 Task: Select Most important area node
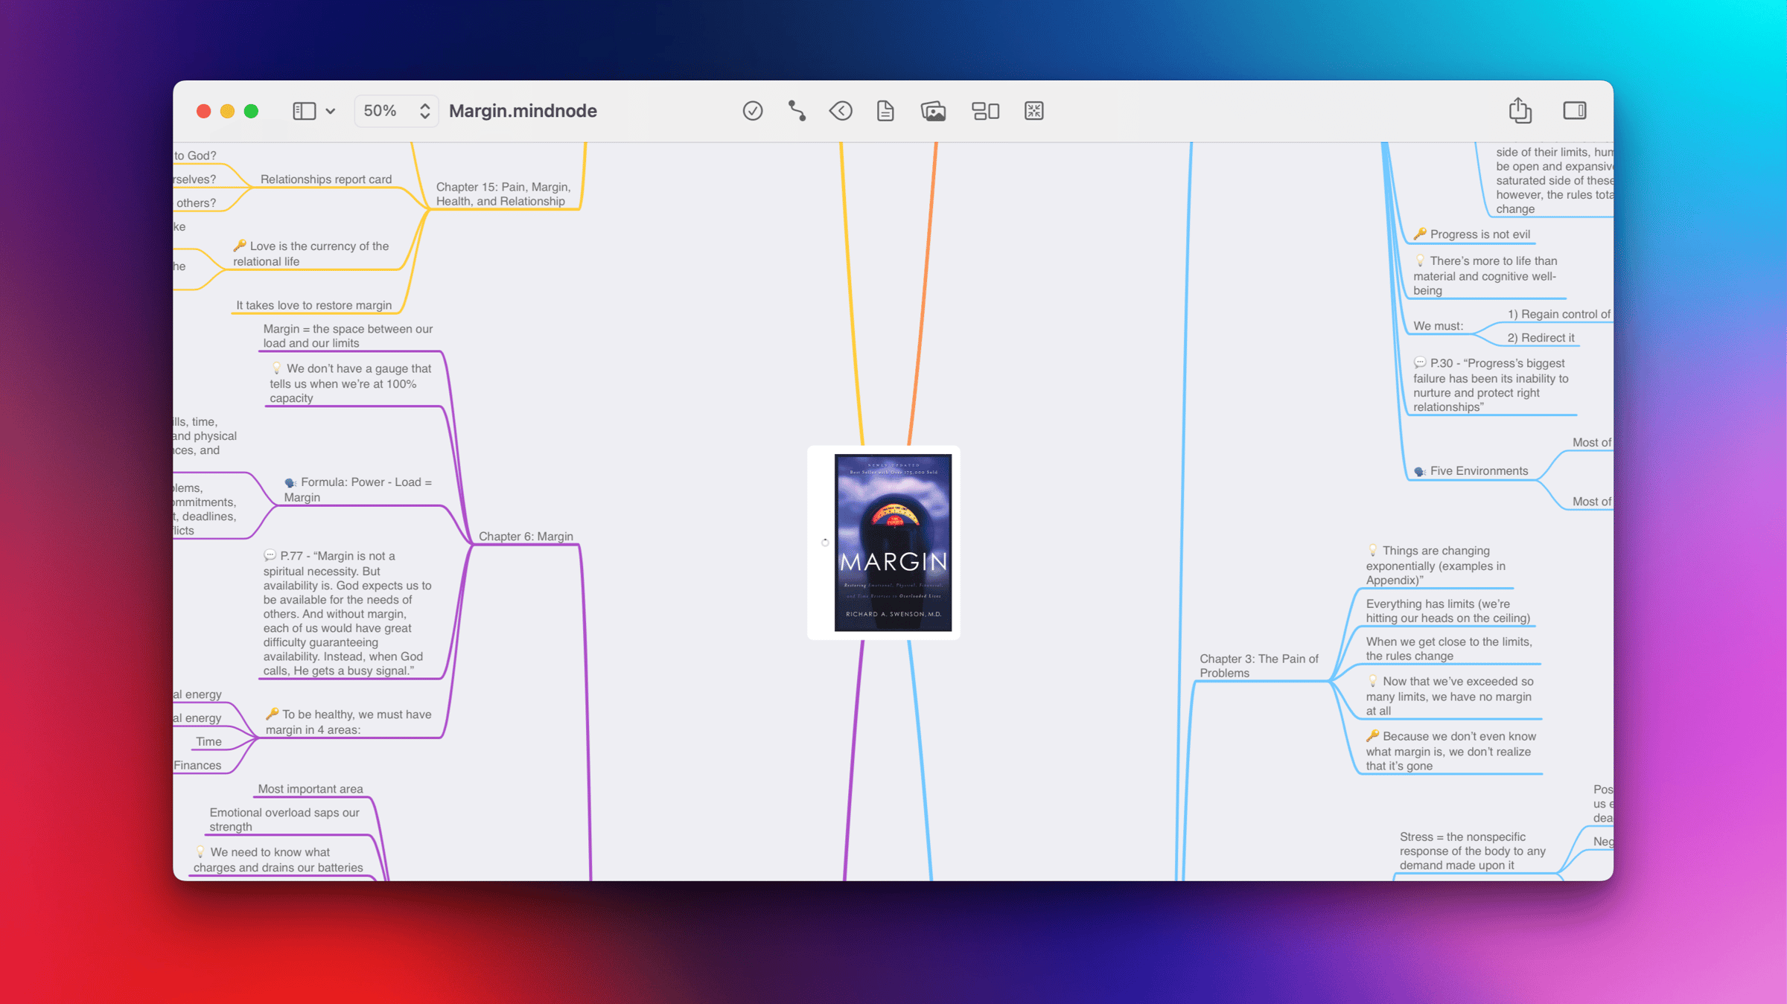pyautogui.click(x=310, y=789)
